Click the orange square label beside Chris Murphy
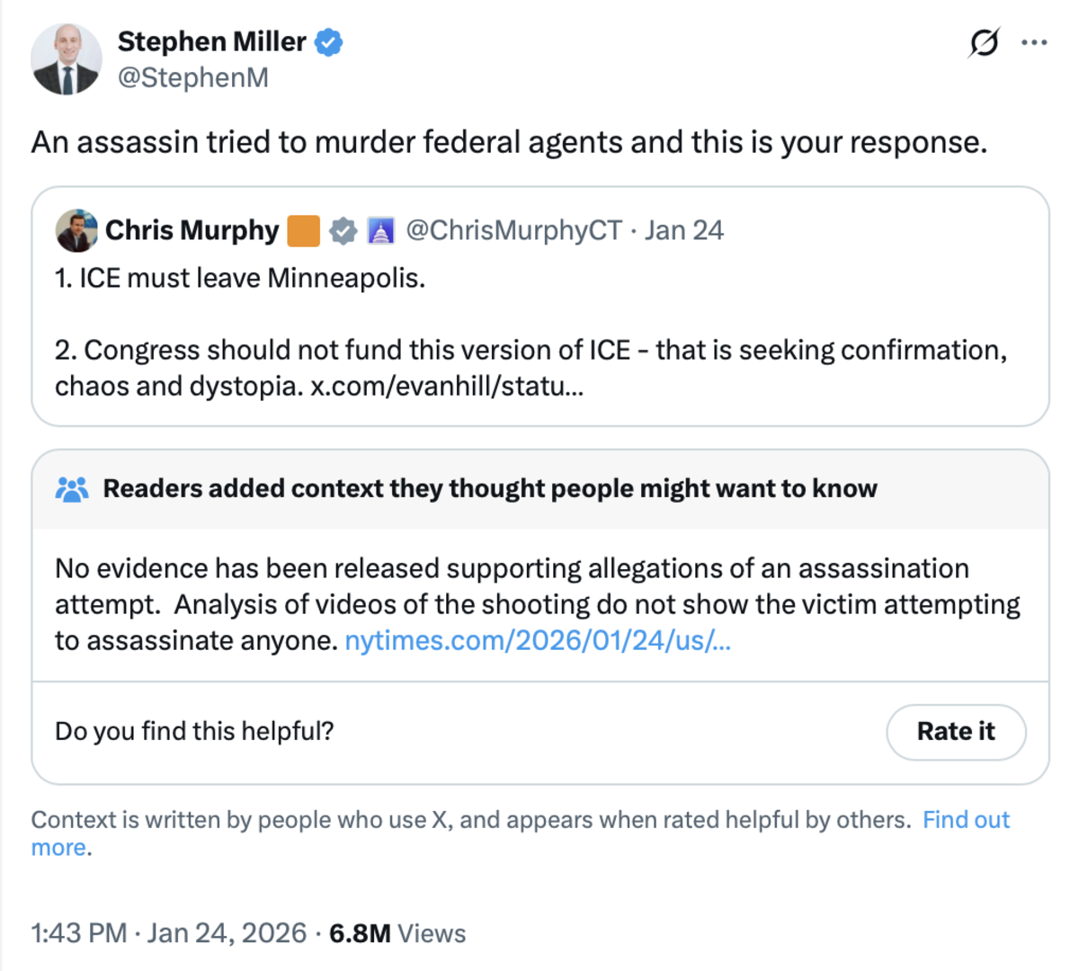The height and width of the screenshot is (971, 1079). [305, 230]
